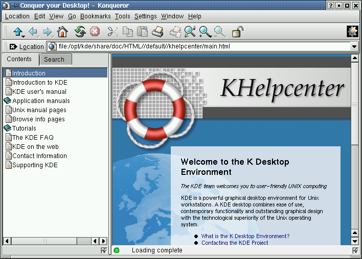Clear the location bar with the X button
Image resolution: width=362 pixels, height=259 pixels.
click(13, 46)
